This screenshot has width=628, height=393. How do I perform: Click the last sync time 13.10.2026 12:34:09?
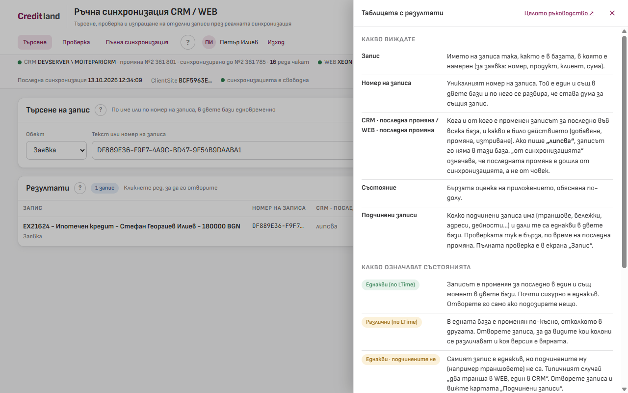[x=115, y=80]
